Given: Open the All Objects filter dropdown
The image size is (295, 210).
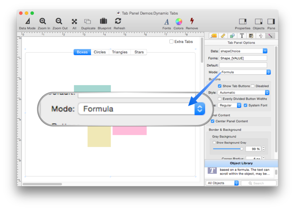Looking at the screenshot, I should coord(222,183).
